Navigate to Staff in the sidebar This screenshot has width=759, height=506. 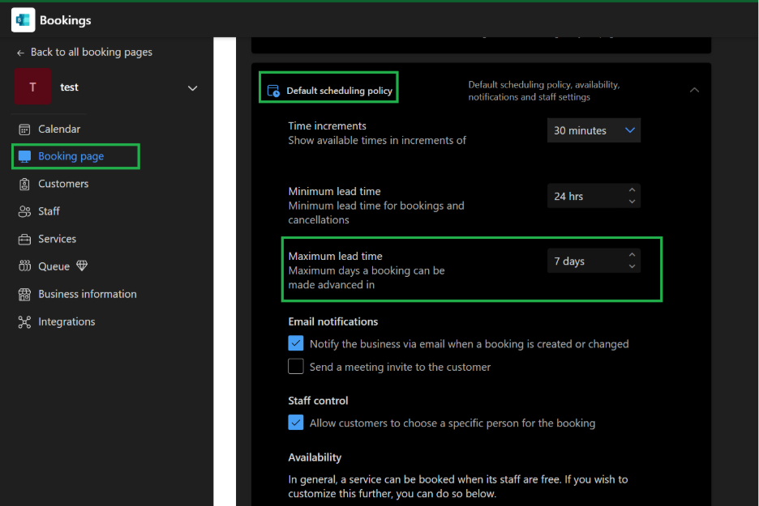(49, 211)
